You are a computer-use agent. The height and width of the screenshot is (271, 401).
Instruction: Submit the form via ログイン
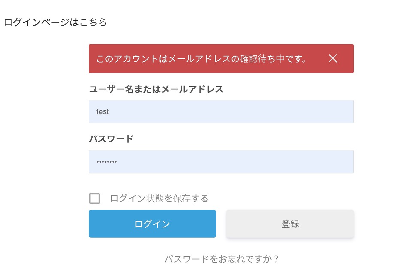152,224
